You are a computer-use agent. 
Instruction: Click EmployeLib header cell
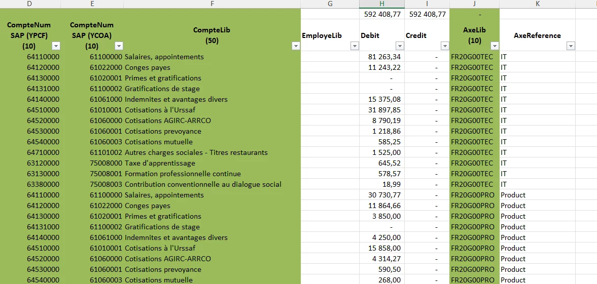[330, 35]
